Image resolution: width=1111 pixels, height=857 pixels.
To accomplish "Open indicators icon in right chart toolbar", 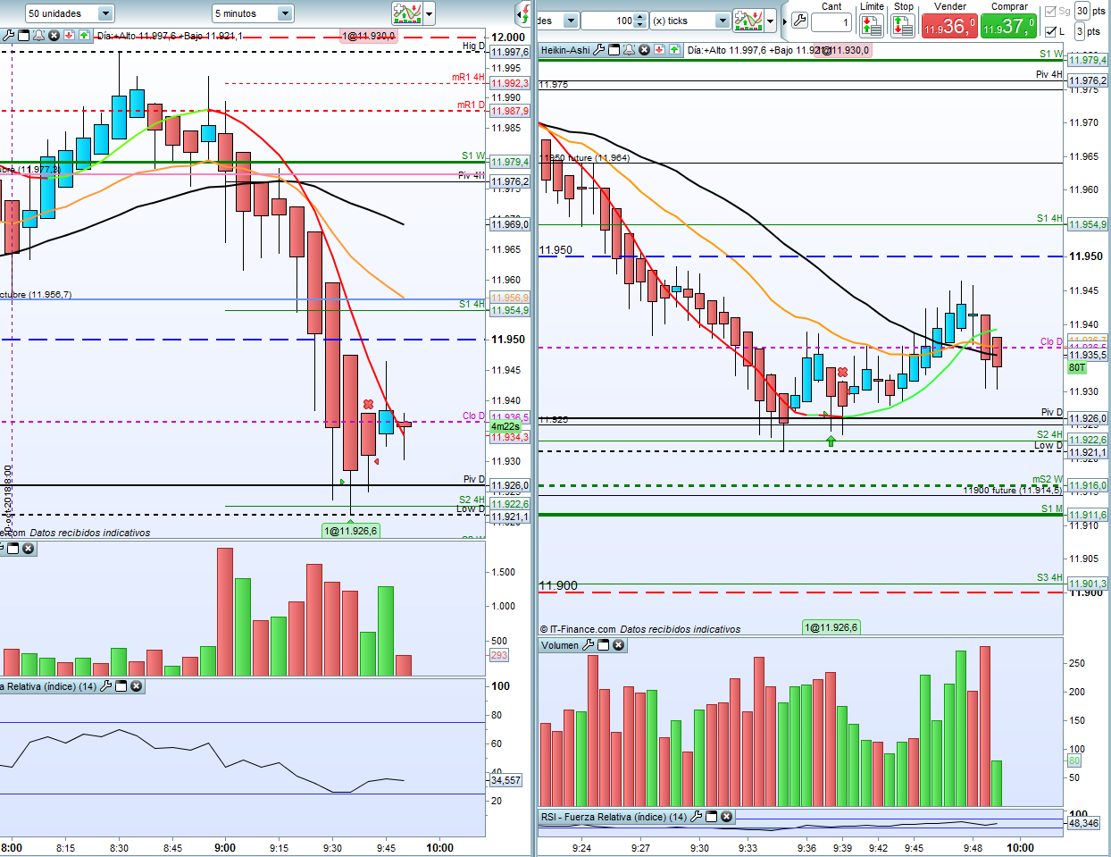I will point(748,21).
